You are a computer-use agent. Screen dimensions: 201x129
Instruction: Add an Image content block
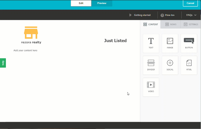pyautogui.click(x=170, y=43)
